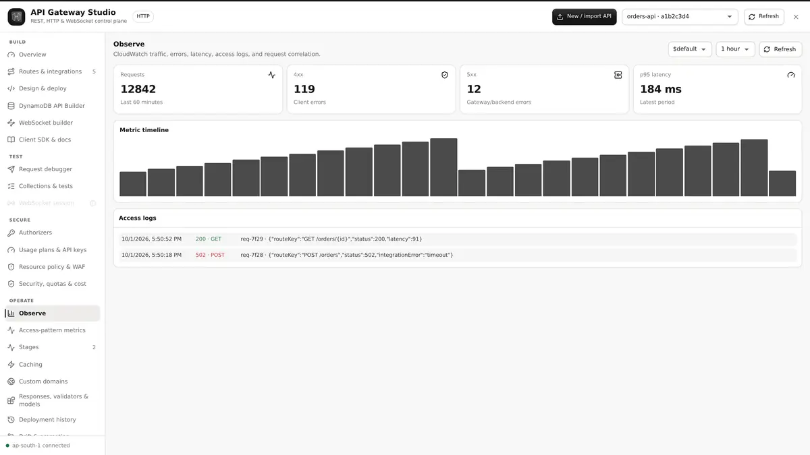Click the Overview sidebar icon

[x=11, y=55]
